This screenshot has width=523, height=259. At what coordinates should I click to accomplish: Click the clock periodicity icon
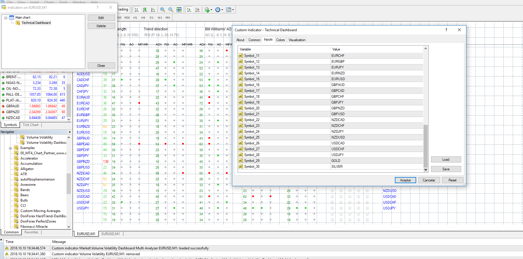click(x=218, y=10)
